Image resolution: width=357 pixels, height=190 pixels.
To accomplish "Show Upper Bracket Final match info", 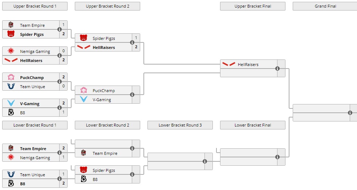I will coord(277,69).
